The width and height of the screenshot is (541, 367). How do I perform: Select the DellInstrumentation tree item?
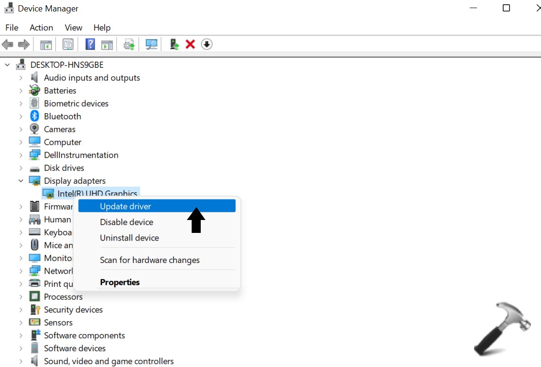pos(81,155)
